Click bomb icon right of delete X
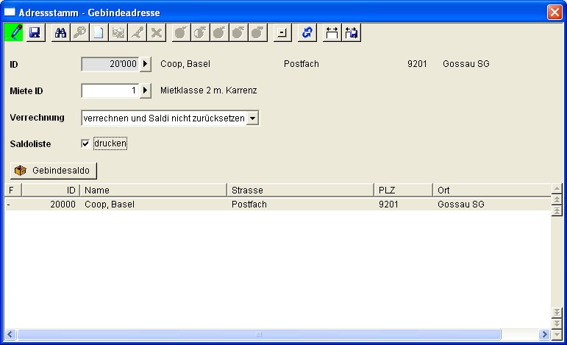 (181, 33)
